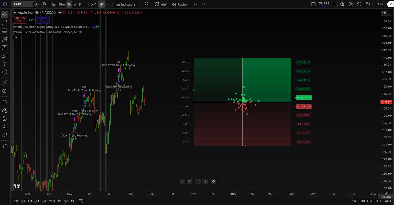394x205 pixels.
Task: Zoom in chart with plus button
Action: click(189, 181)
